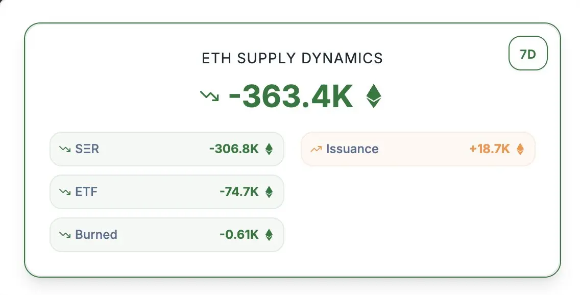Click the large Ethereum logo beside -363.4K
Screen dimensions: 580x295
pos(374,96)
